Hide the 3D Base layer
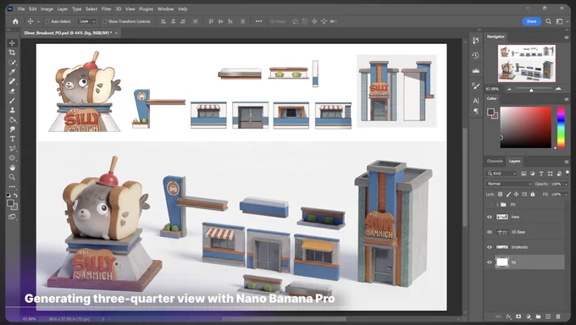 (x=490, y=232)
